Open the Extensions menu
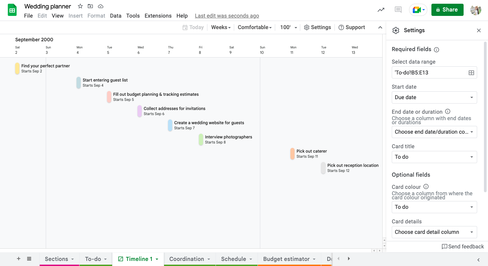488x266 pixels. pyautogui.click(x=158, y=16)
